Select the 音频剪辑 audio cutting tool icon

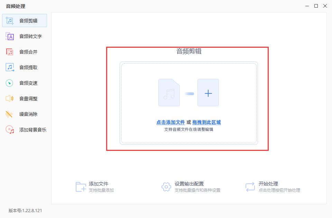pos(10,20)
